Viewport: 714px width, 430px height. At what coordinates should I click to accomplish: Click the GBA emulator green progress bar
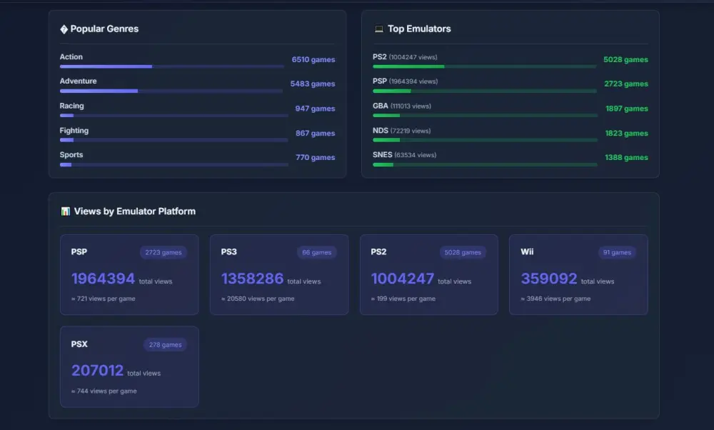[x=485, y=116]
